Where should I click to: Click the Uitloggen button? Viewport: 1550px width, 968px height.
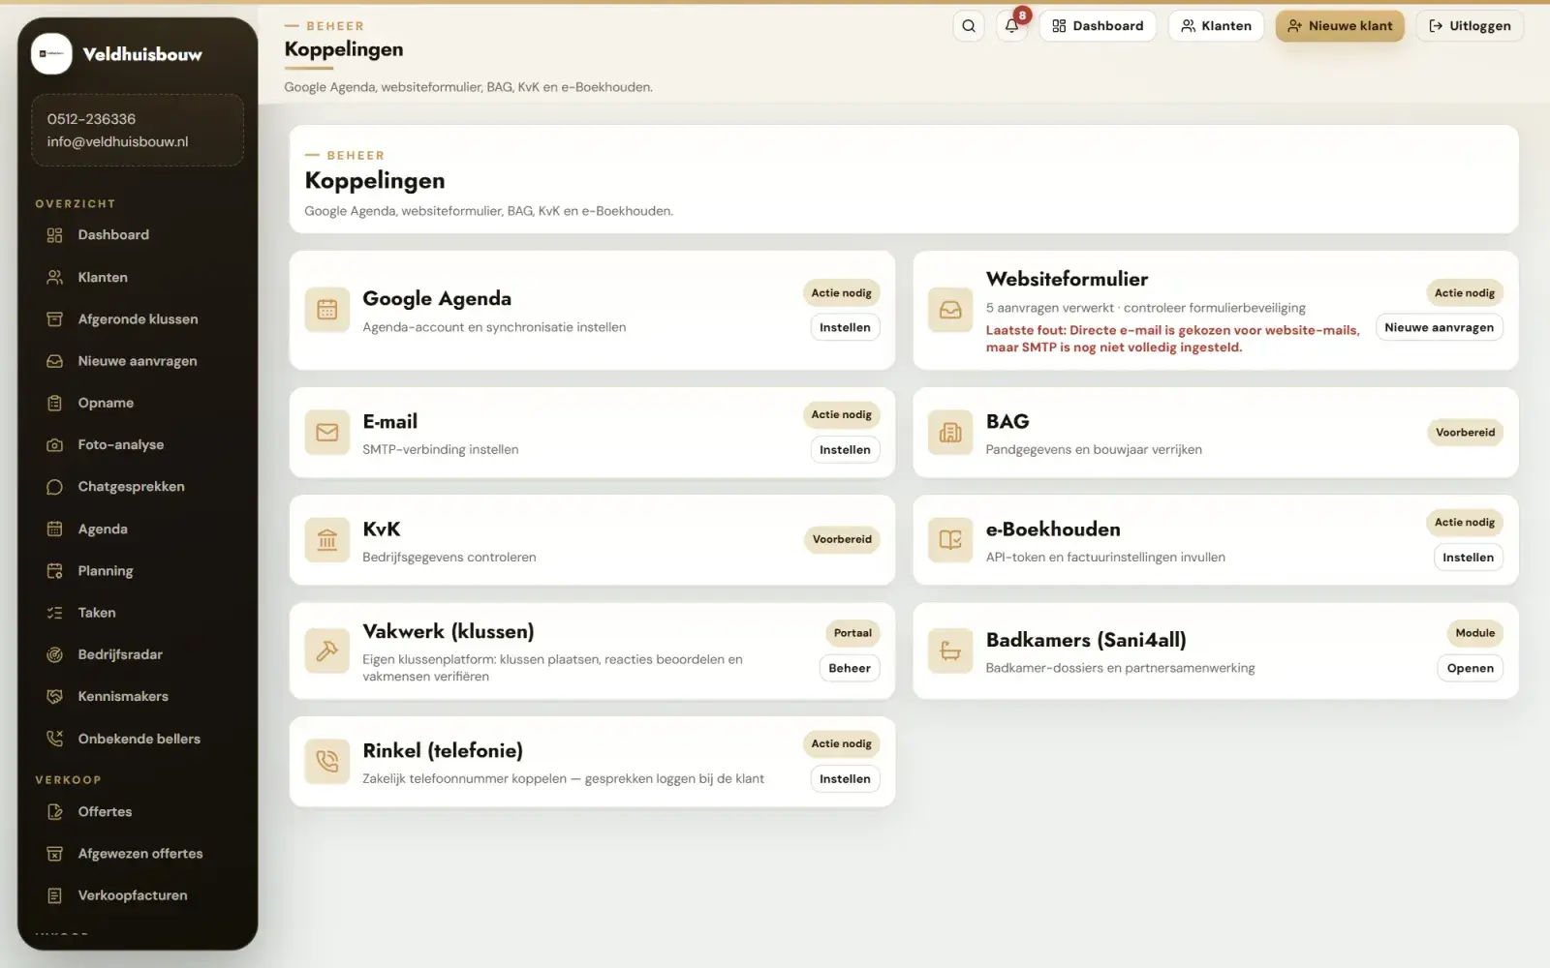coord(1470,26)
